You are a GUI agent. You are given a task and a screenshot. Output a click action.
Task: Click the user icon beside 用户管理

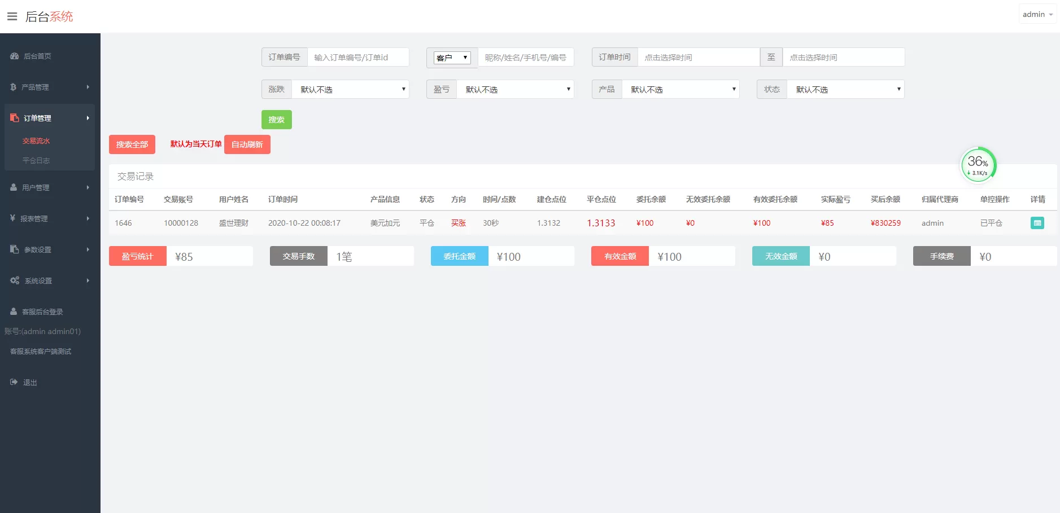(14, 187)
